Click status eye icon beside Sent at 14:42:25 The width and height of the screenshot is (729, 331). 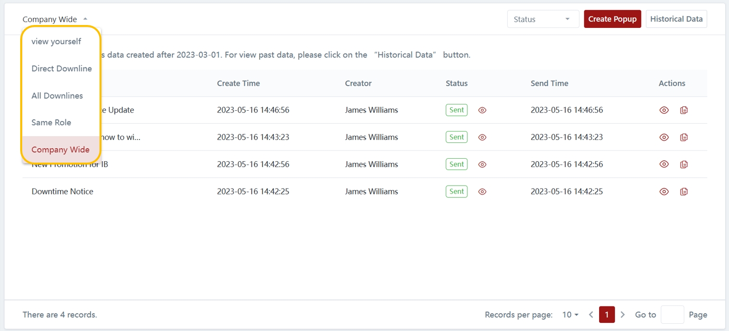482,191
